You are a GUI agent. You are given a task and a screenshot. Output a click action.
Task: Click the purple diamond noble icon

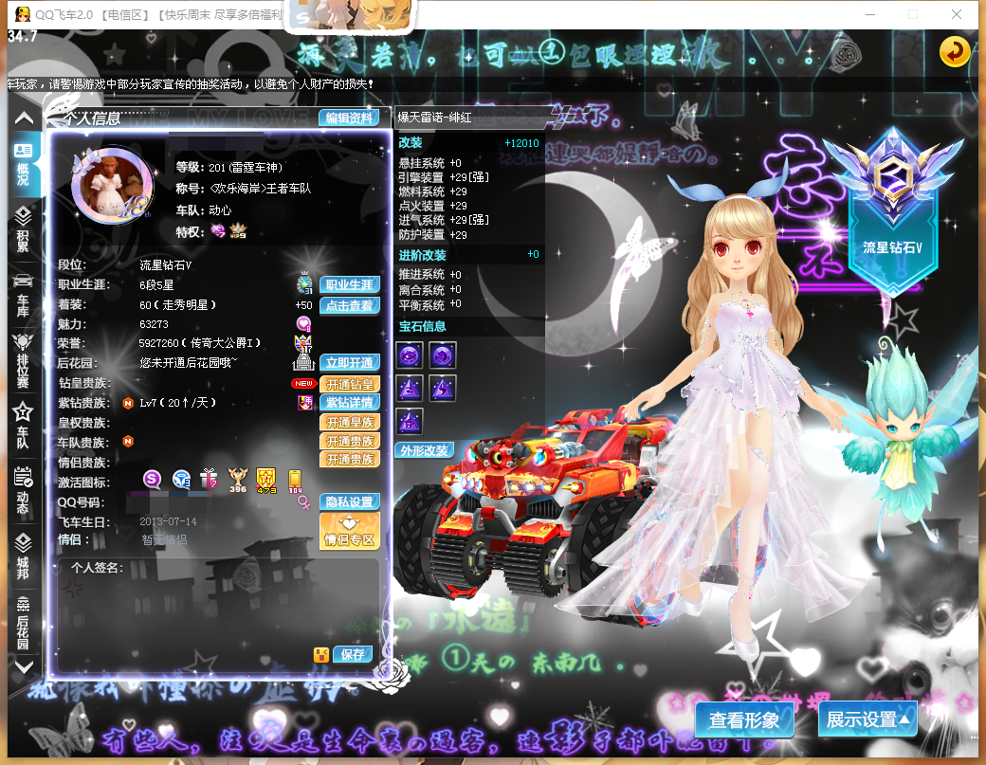click(x=305, y=402)
